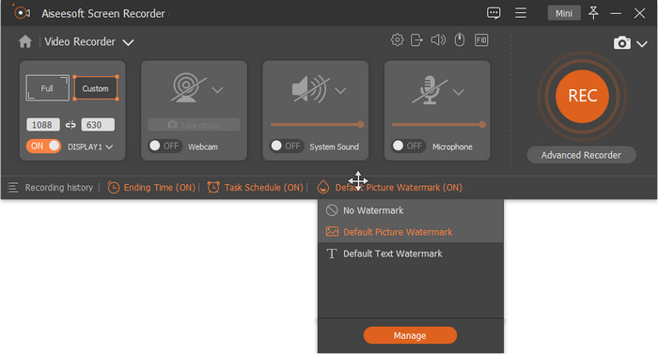
Task: Select Full screen recording area
Action: click(47, 88)
